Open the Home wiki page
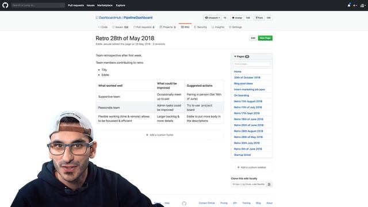Screen dimensions: 368x207 point(237,71)
